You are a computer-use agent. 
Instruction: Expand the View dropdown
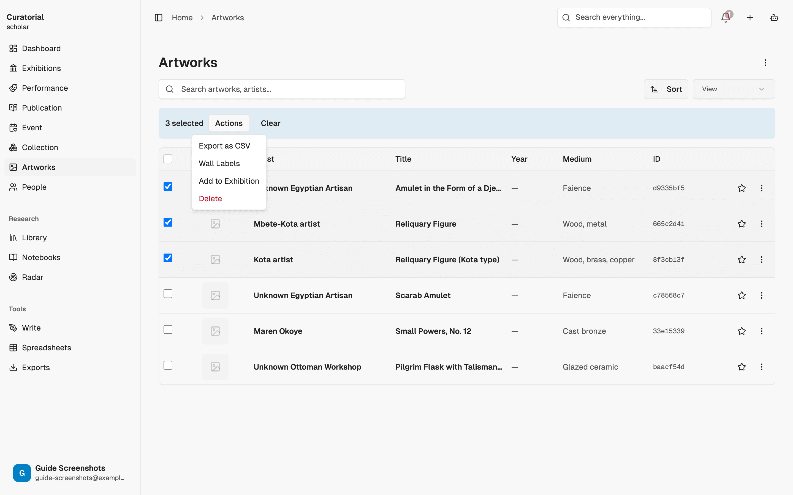[x=734, y=89]
